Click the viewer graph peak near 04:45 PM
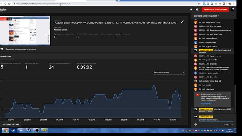The height and width of the screenshot is (136, 242). pos(154,85)
